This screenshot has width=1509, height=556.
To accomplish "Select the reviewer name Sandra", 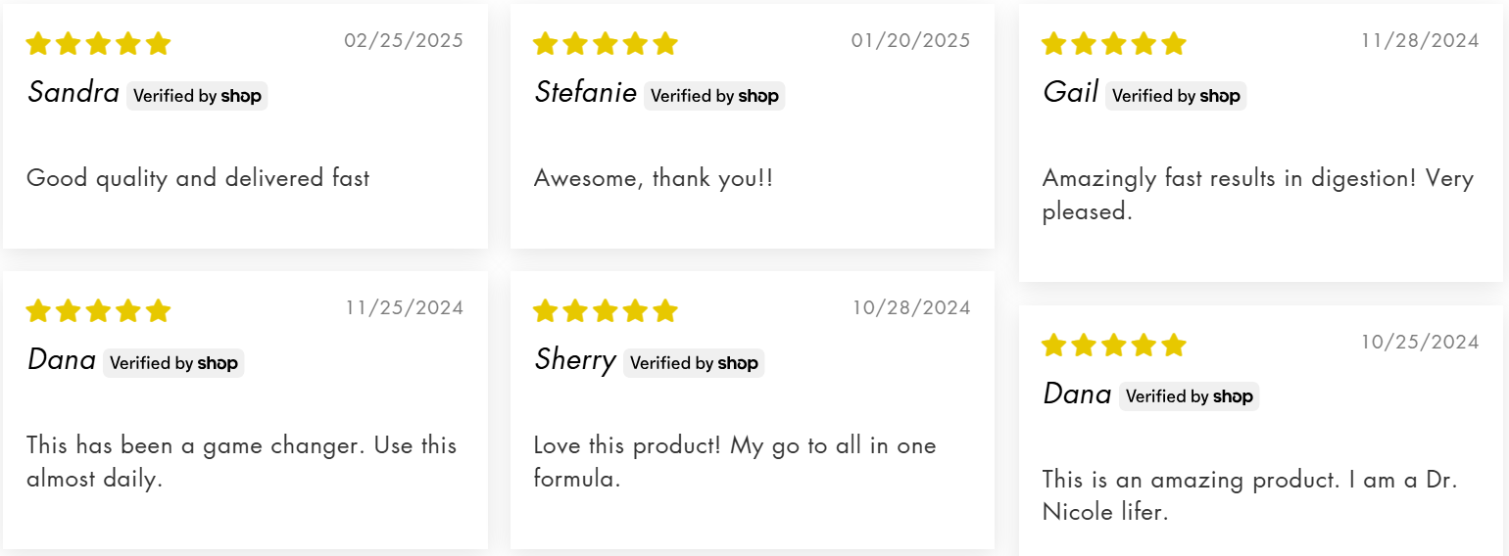I will [73, 93].
